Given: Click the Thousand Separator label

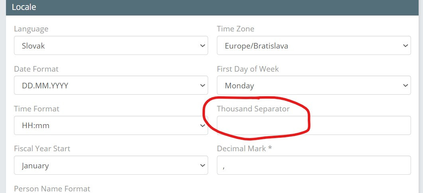Looking at the screenshot, I should click(x=253, y=109).
